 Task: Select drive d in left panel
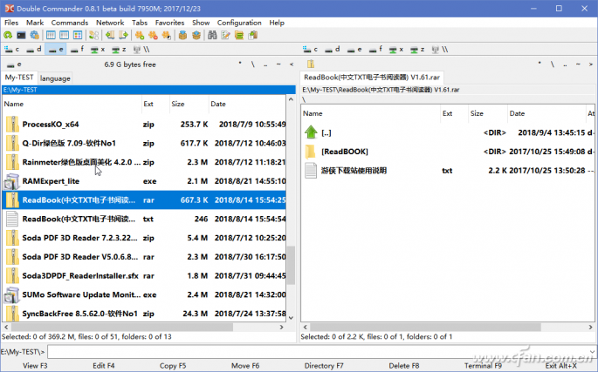click(x=34, y=50)
